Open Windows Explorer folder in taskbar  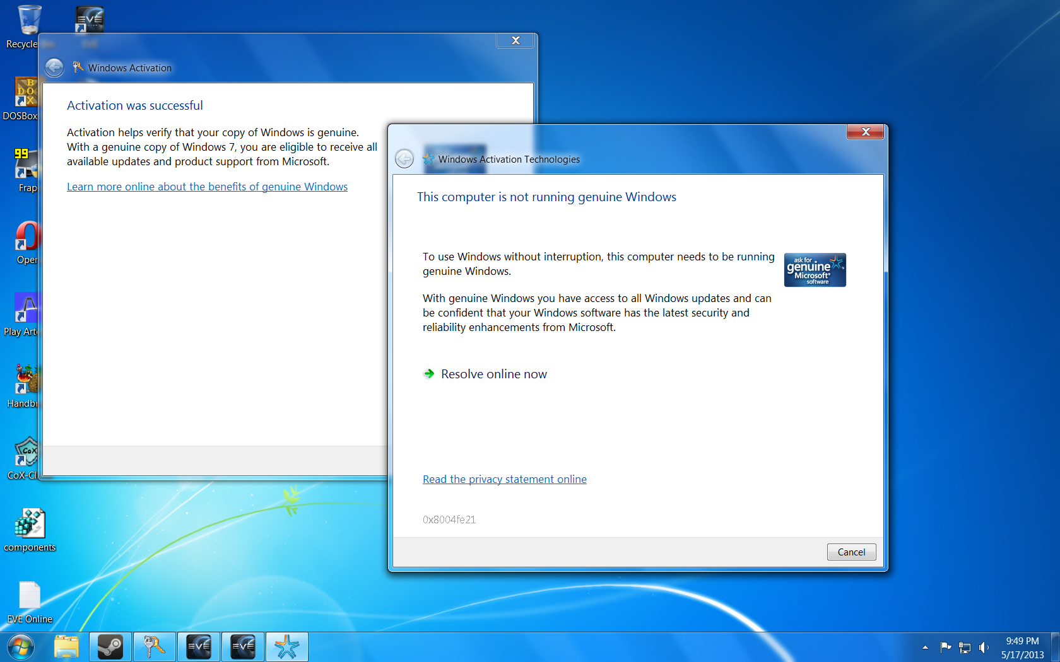(66, 647)
